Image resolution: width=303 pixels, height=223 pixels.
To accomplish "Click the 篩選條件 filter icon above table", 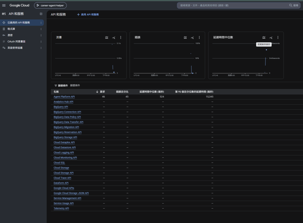I will [x=56, y=85].
